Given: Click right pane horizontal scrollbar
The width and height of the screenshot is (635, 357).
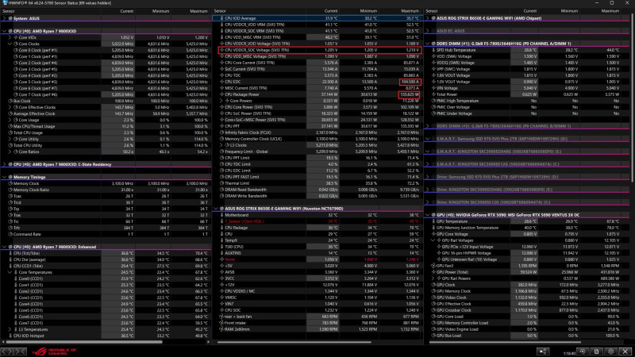Looking at the screenshot, I should [506, 342].
